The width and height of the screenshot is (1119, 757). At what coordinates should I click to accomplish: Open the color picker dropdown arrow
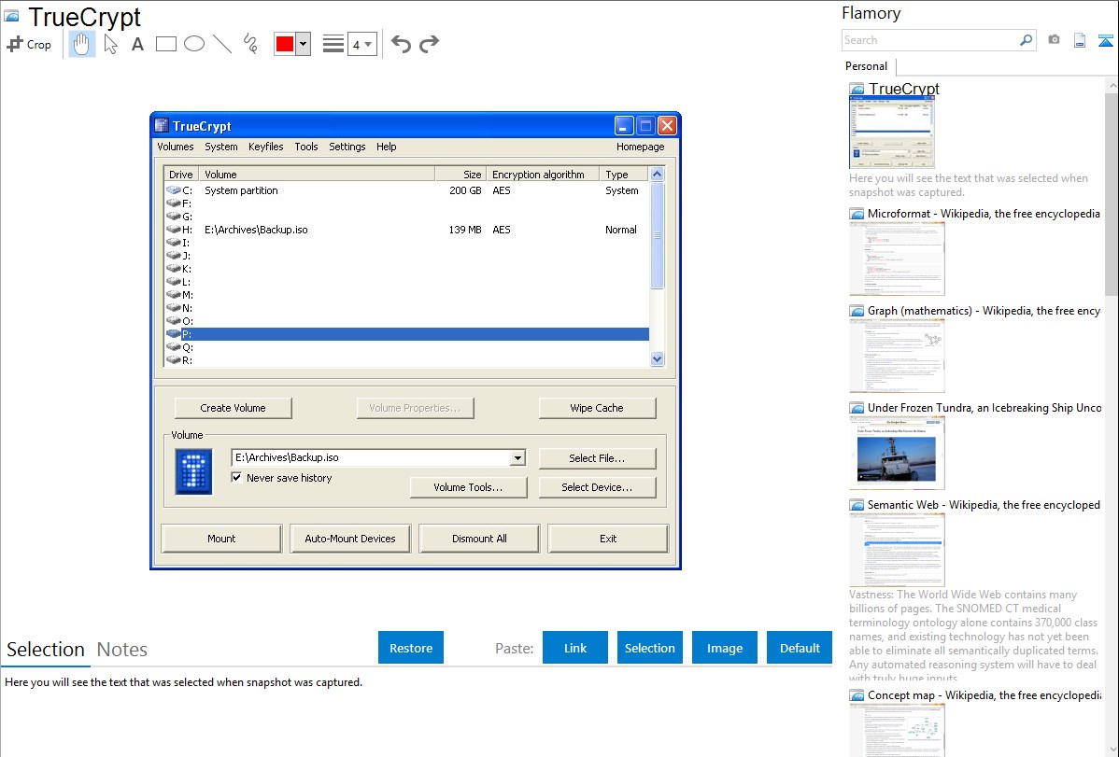coord(304,44)
